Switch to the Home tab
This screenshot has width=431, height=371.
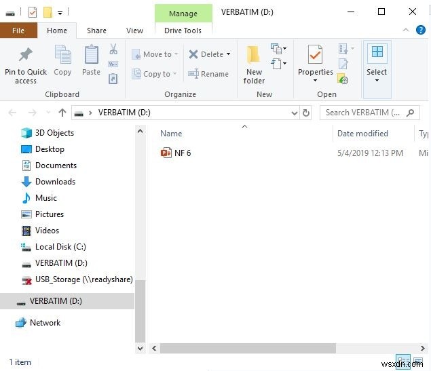pos(57,31)
